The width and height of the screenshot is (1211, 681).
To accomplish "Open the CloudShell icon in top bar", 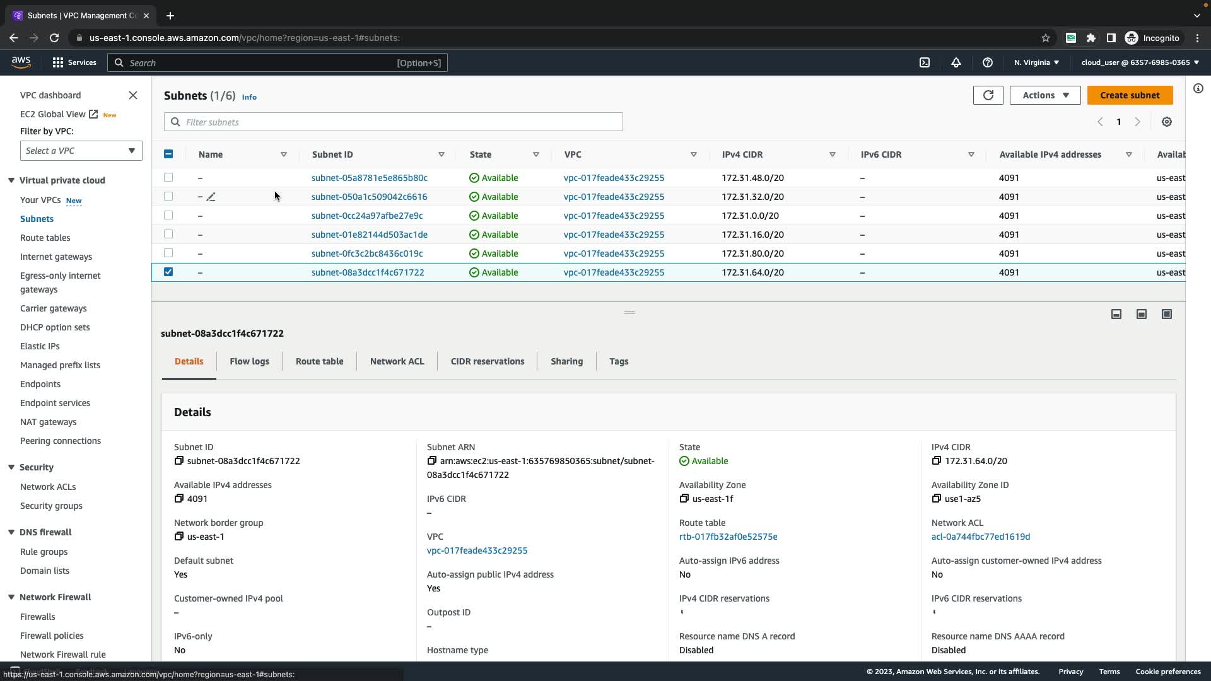I will [x=924, y=62].
